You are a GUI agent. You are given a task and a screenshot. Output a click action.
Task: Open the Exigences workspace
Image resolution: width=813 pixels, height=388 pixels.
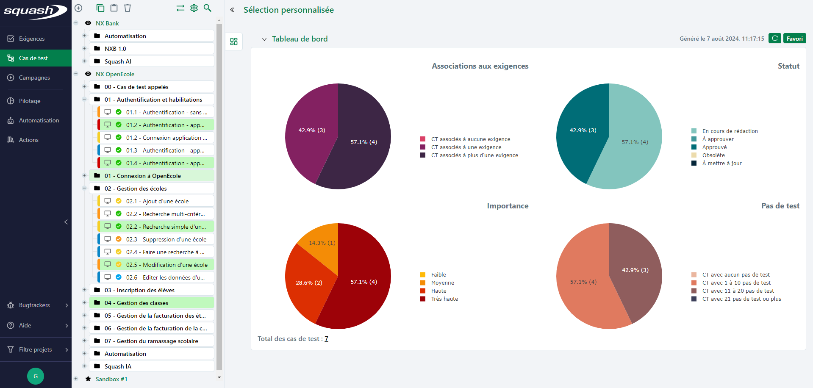tap(32, 39)
